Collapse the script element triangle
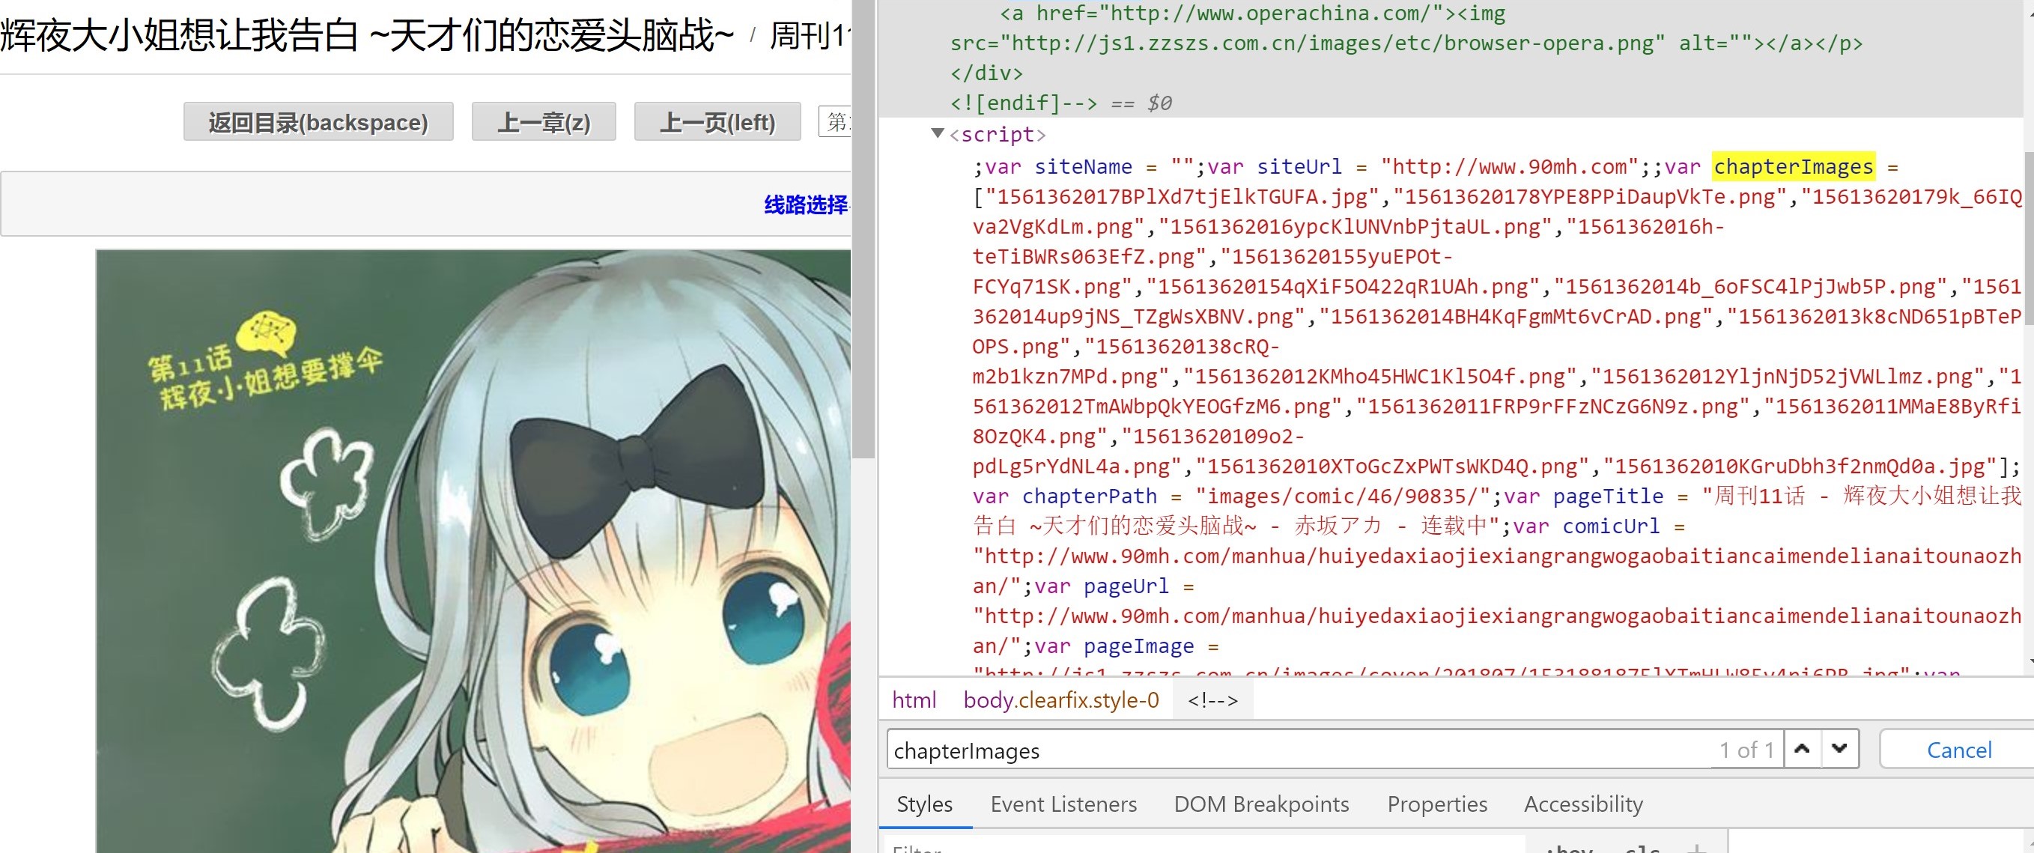2034x853 pixels. (x=938, y=133)
